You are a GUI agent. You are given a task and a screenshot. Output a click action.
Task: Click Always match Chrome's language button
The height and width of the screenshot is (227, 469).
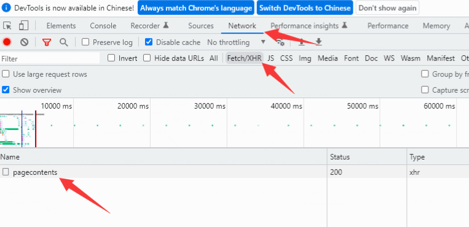tap(196, 8)
